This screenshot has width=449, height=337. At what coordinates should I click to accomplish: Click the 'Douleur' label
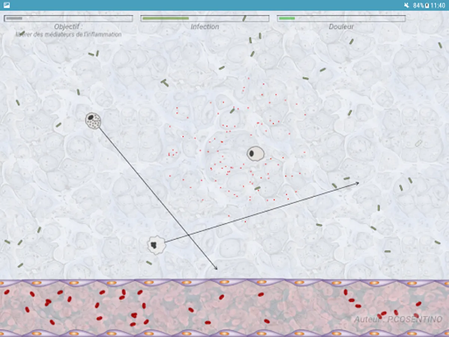click(341, 27)
